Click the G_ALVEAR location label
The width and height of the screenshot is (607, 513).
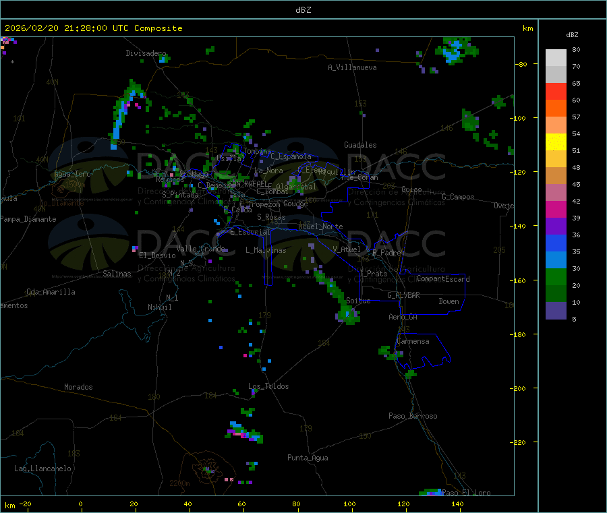pos(403,295)
